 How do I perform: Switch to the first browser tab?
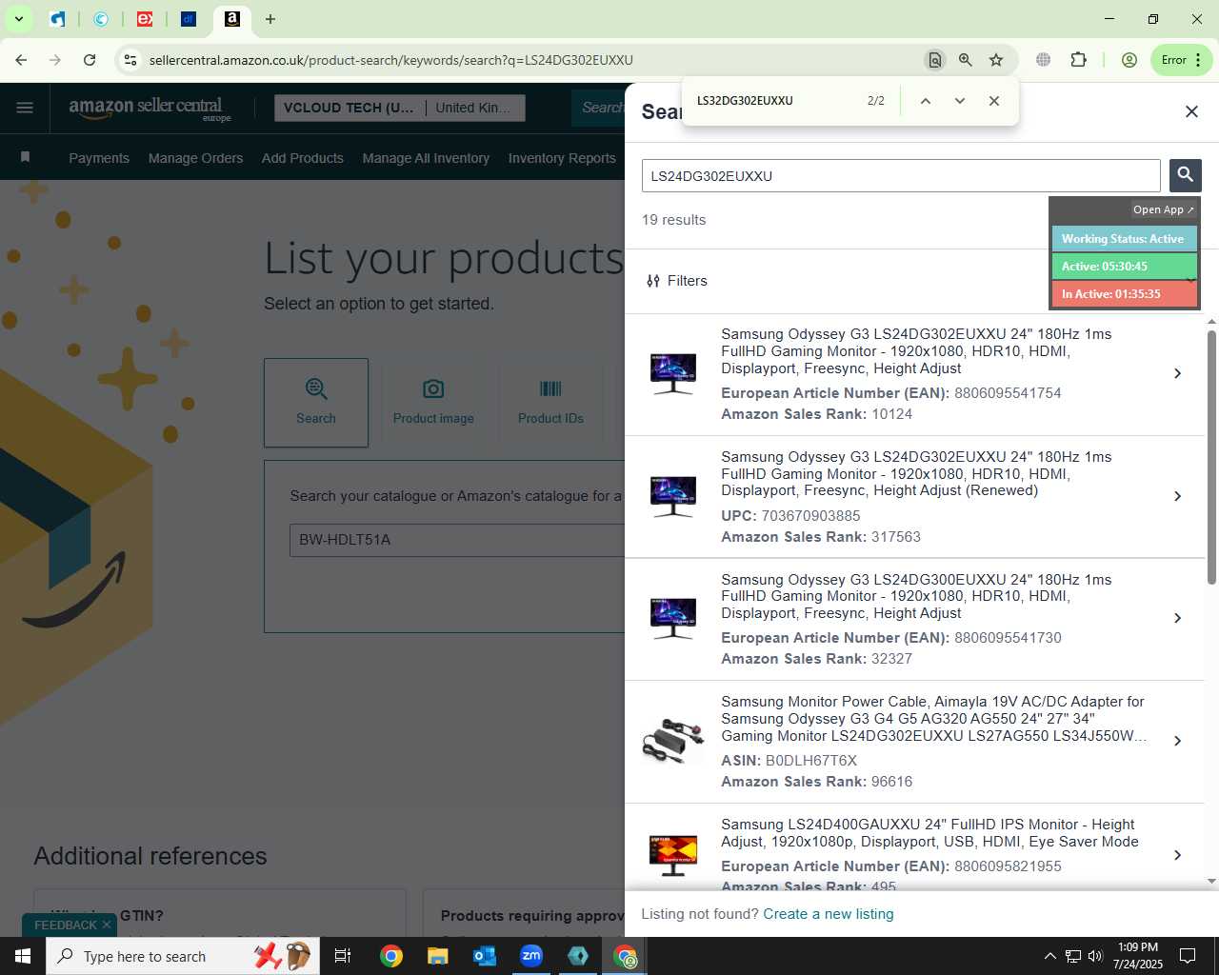[x=57, y=19]
